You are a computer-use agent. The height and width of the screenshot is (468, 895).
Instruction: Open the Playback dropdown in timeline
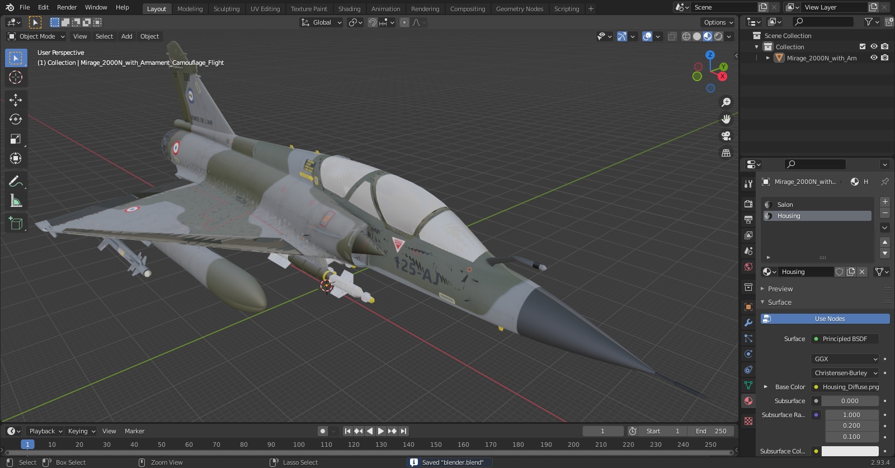(x=45, y=431)
